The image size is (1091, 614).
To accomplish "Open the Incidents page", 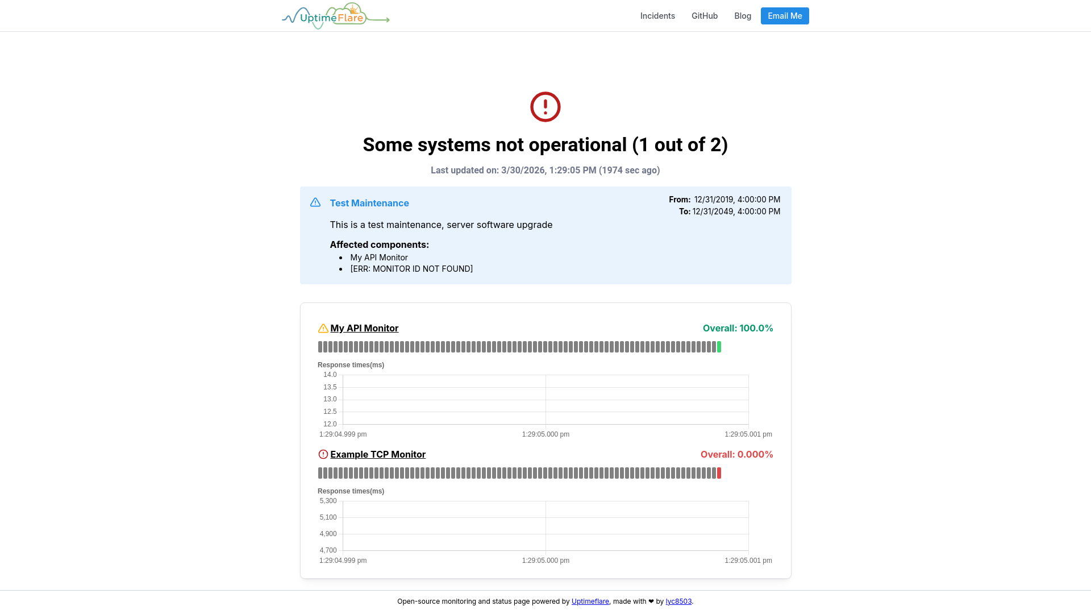I will [x=657, y=16].
